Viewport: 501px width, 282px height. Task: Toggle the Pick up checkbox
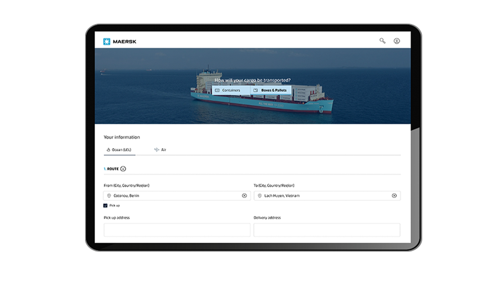click(x=105, y=204)
